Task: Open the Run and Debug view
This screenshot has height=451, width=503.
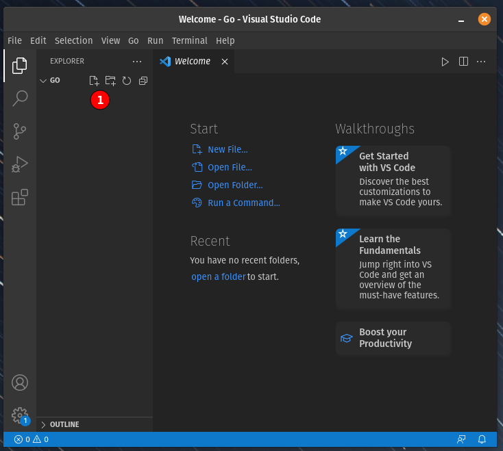Action: point(20,164)
